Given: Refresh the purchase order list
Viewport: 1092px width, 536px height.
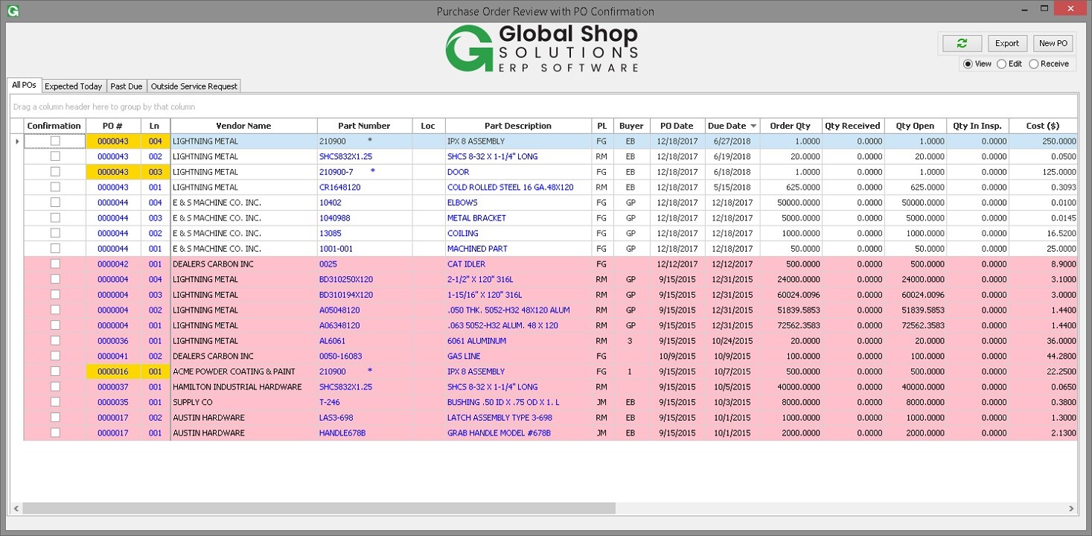Looking at the screenshot, I should (x=961, y=43).
